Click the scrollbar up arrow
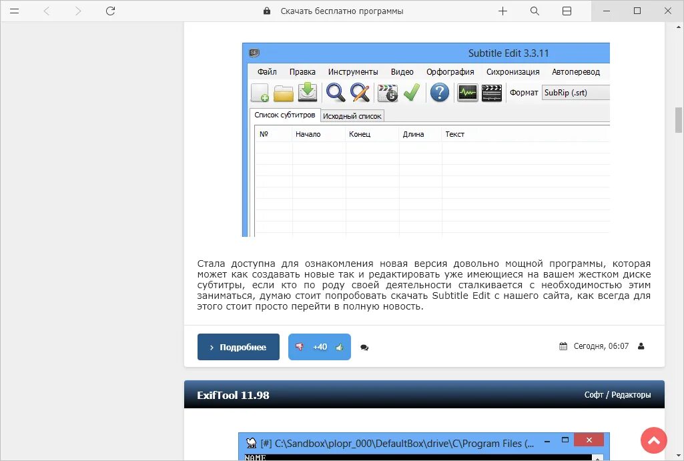Screen dimensions: 684x461 click(679, 27)
